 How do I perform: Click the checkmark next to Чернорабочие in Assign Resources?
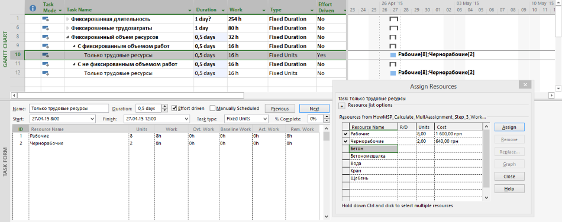[x=345, y=141]
